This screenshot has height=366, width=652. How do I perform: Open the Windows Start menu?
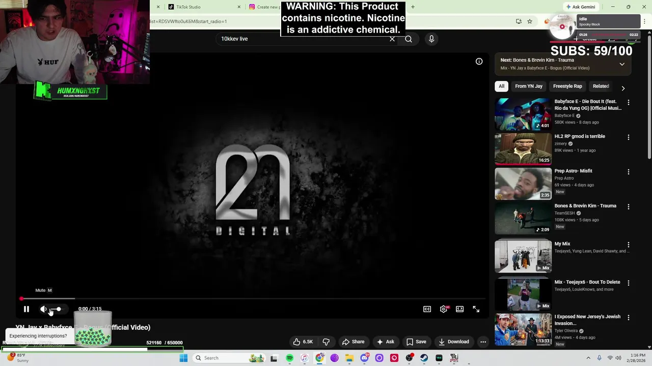tap(184, 358)
